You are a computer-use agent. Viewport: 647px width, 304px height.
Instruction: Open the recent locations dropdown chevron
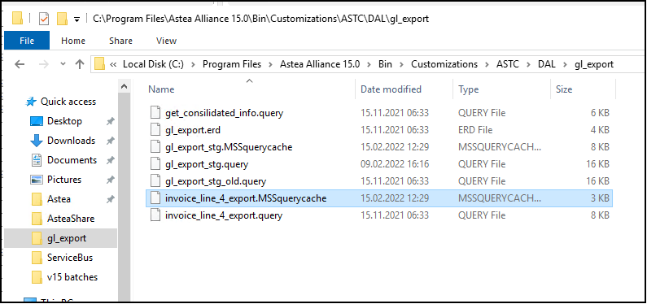coord(63,64)
